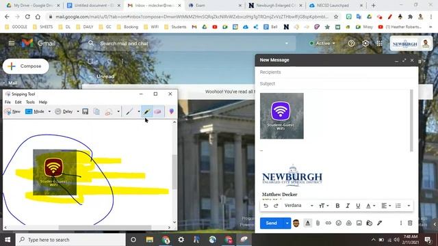Open the Verdana font dropdown

coord(298,206)
